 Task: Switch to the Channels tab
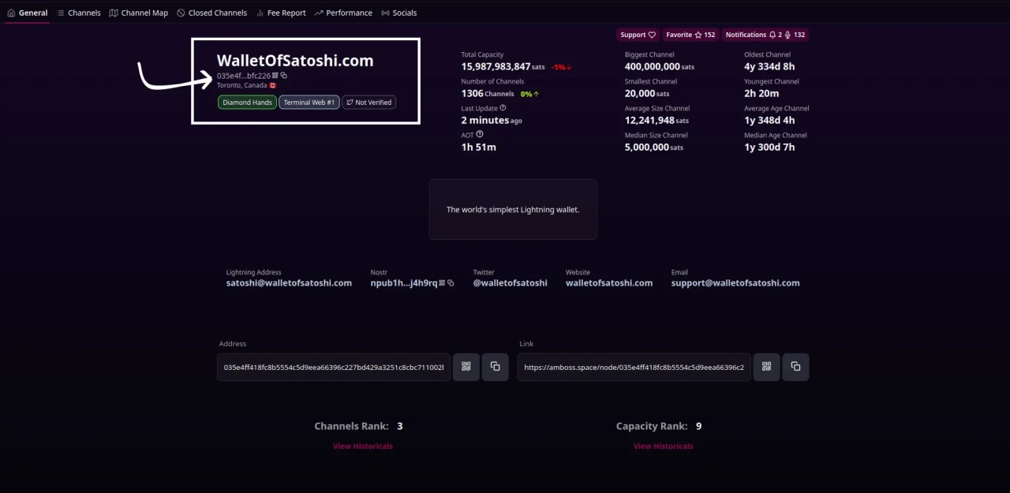point(79,13)
